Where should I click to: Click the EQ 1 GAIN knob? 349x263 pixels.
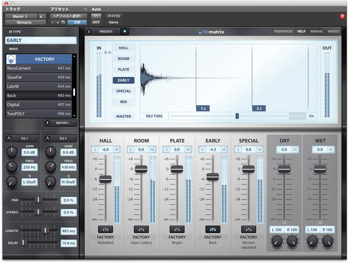coord(12,151)
